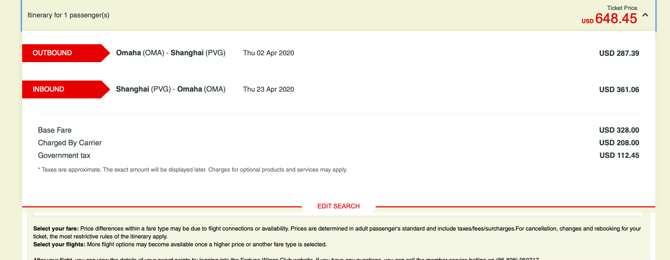Click the outbound date Thu 02 Apr 2020
This screenshot has width=670, height=260.
pos(268,53)
